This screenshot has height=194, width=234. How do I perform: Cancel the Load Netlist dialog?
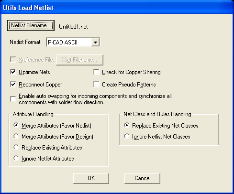[142, 178]
